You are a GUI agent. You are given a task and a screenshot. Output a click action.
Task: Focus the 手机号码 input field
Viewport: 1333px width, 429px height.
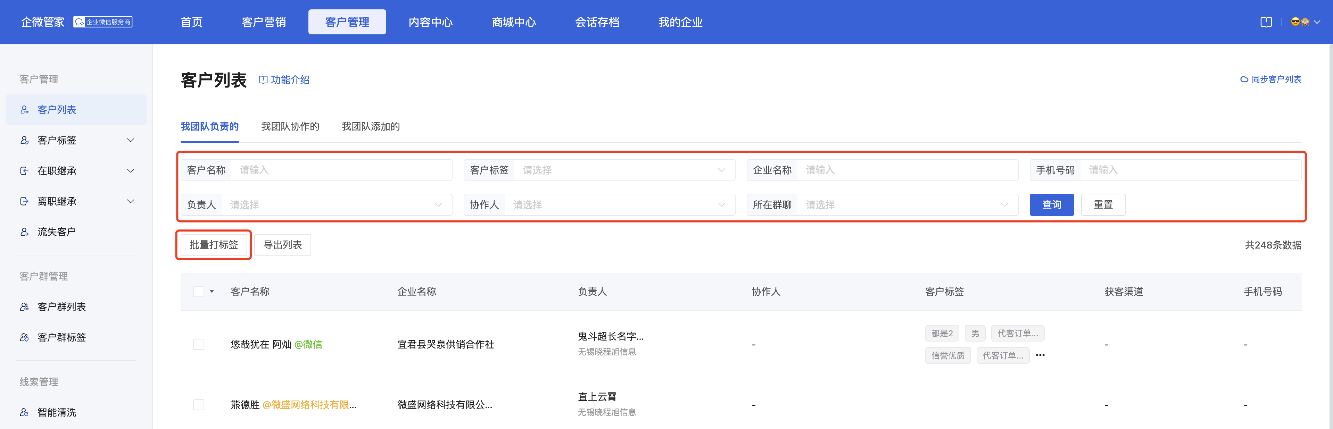click(x=1165, y=170)
